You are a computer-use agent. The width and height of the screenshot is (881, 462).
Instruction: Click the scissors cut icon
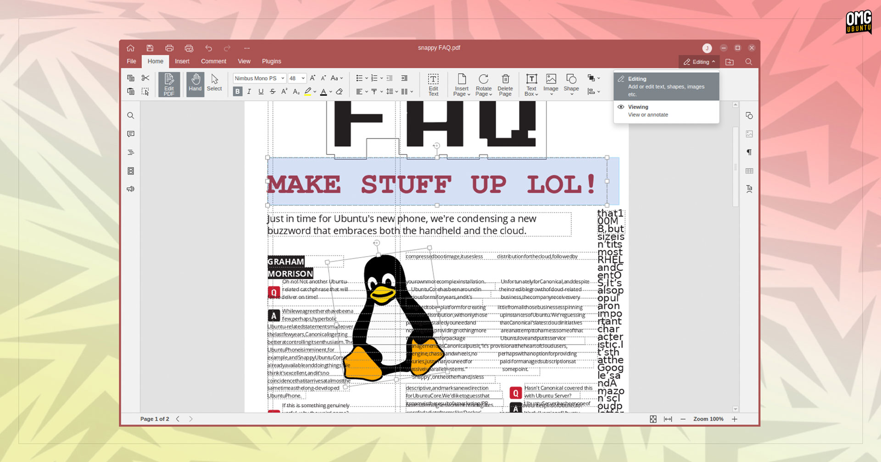[145, 78]
